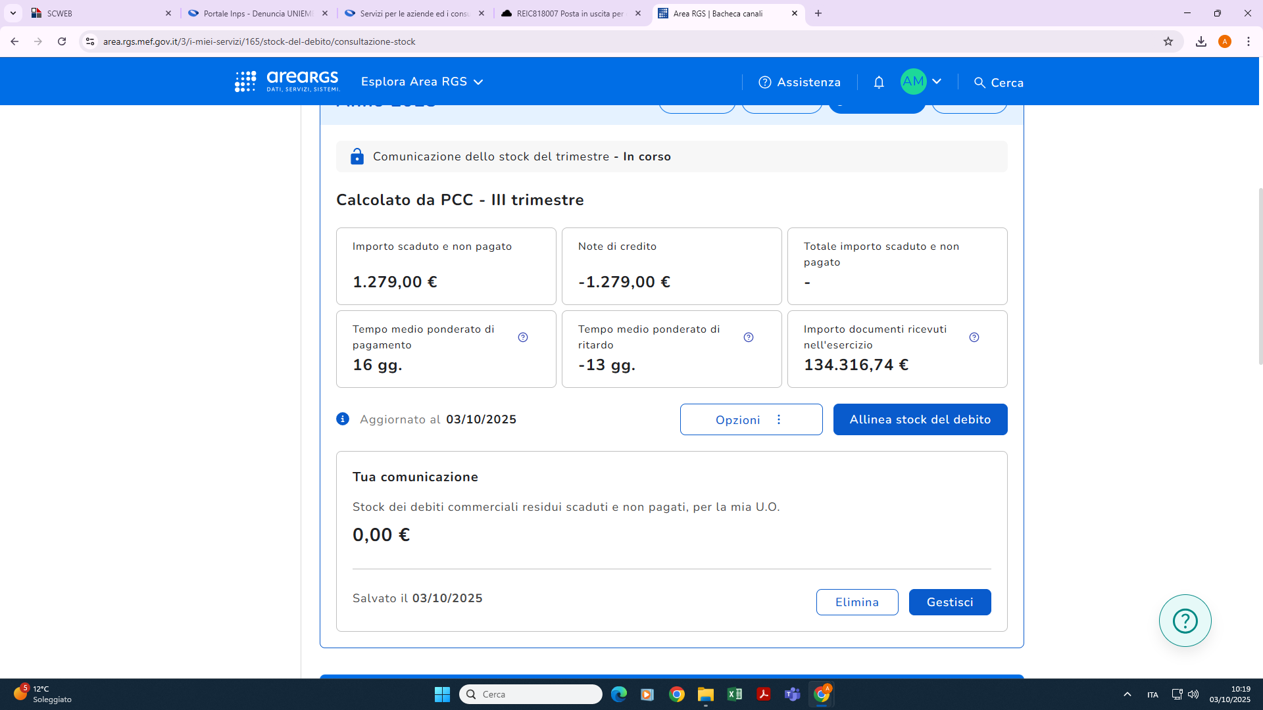Click the areaRGS logo icon

click(246, 82)
